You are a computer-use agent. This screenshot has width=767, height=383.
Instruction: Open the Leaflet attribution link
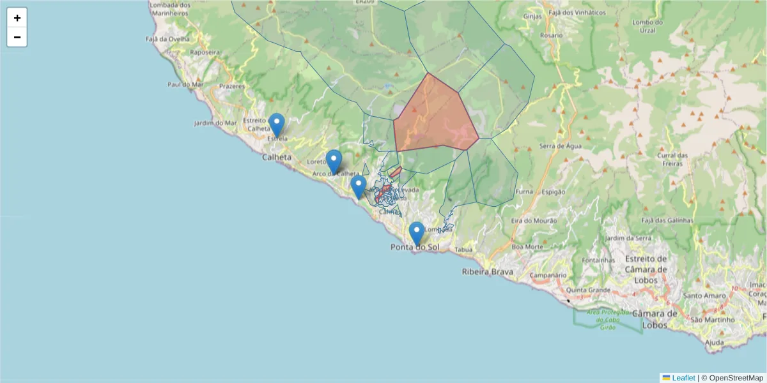(683, 378)
